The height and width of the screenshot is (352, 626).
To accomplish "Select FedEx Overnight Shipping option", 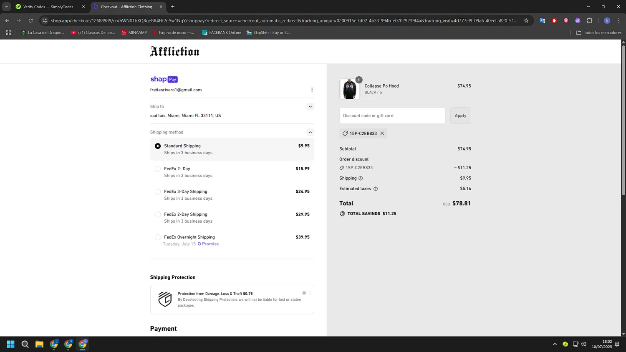I will (232, 240).
